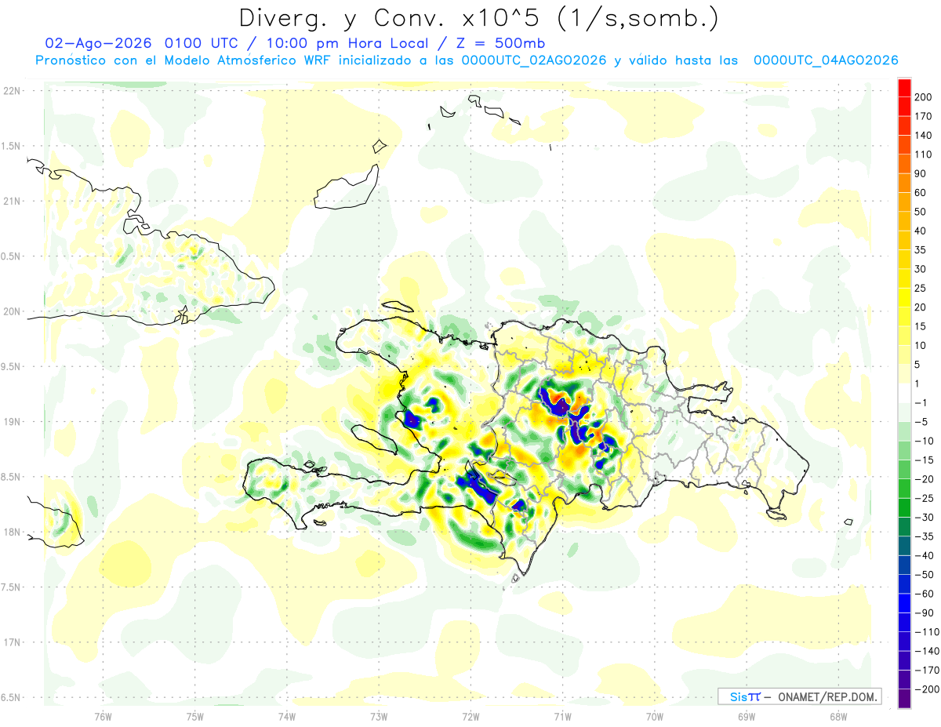
Task: Click the '70W' longitude label
Action: [x=655, y=717]
